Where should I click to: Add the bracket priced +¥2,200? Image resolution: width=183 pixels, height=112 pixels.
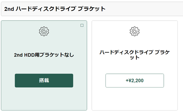[x=135, y=81]
